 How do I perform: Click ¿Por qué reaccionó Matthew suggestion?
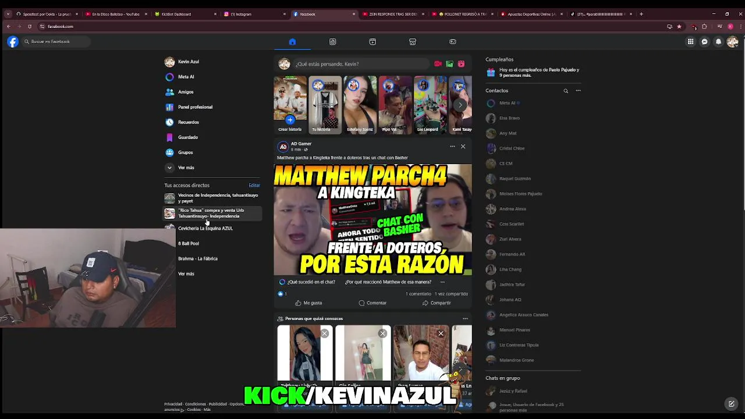coord(388,282)
